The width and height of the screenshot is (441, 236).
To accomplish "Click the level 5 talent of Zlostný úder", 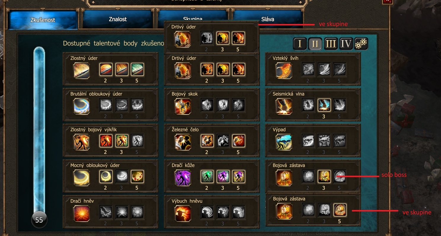I will click(137, 69).
